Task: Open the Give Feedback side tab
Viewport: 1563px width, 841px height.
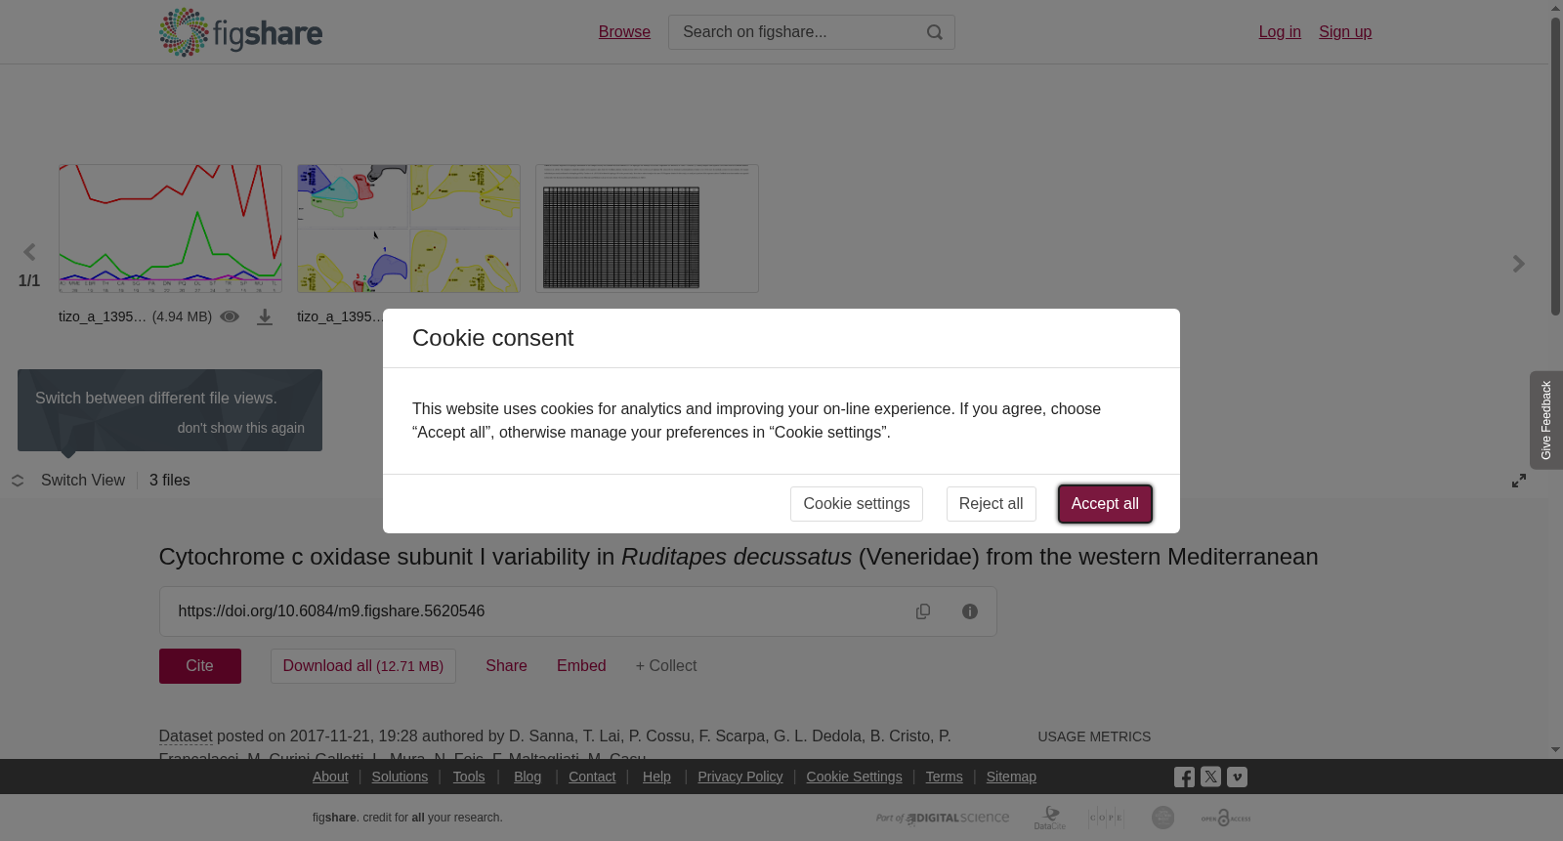Action: (1546, 420)
